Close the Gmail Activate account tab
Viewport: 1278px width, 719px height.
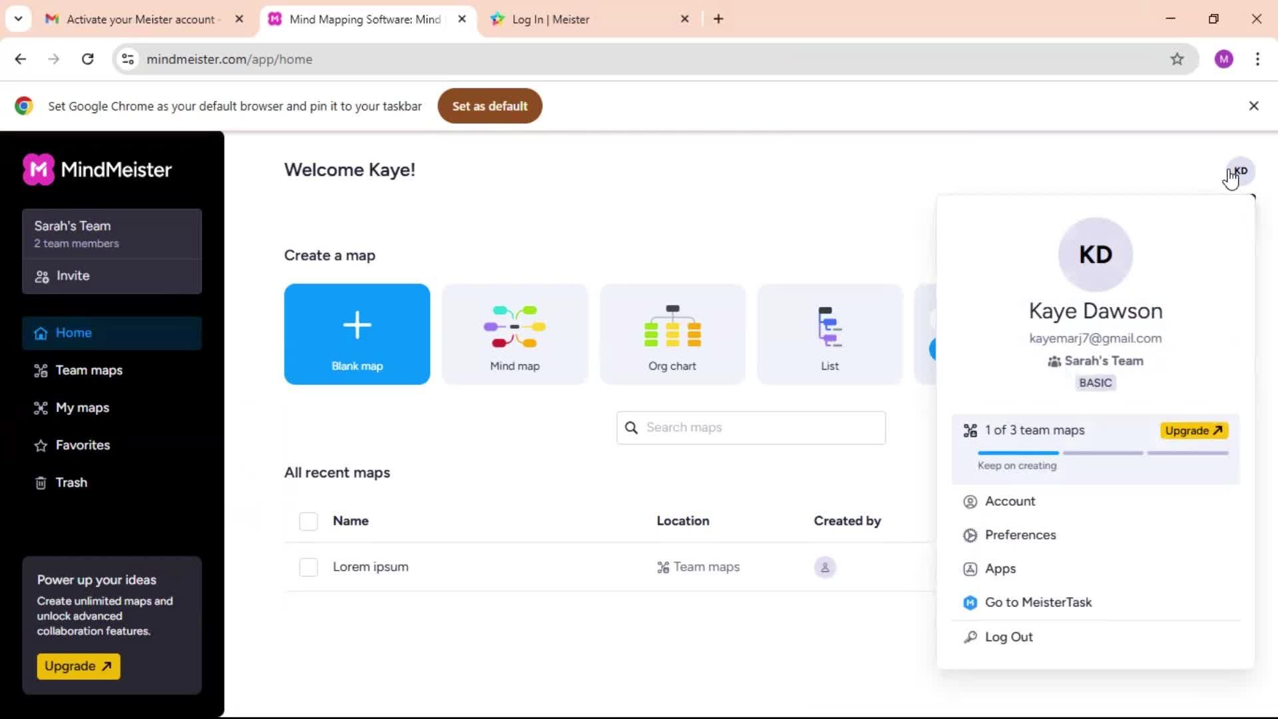point(239,19)
